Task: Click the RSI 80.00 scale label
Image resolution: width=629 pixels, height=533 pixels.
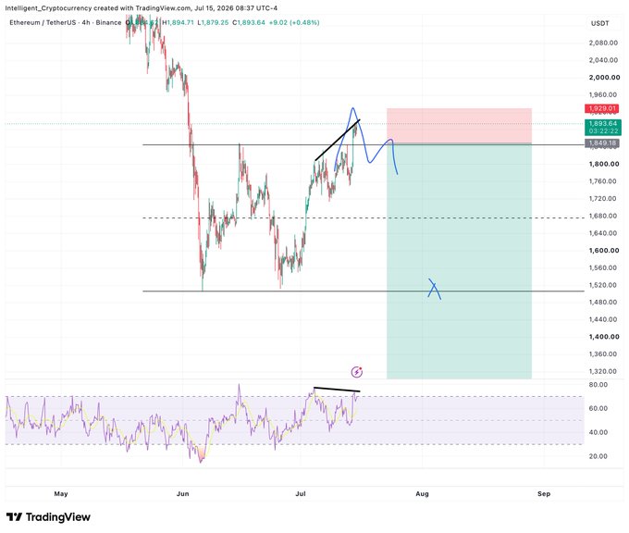Action: click(598, 385)
